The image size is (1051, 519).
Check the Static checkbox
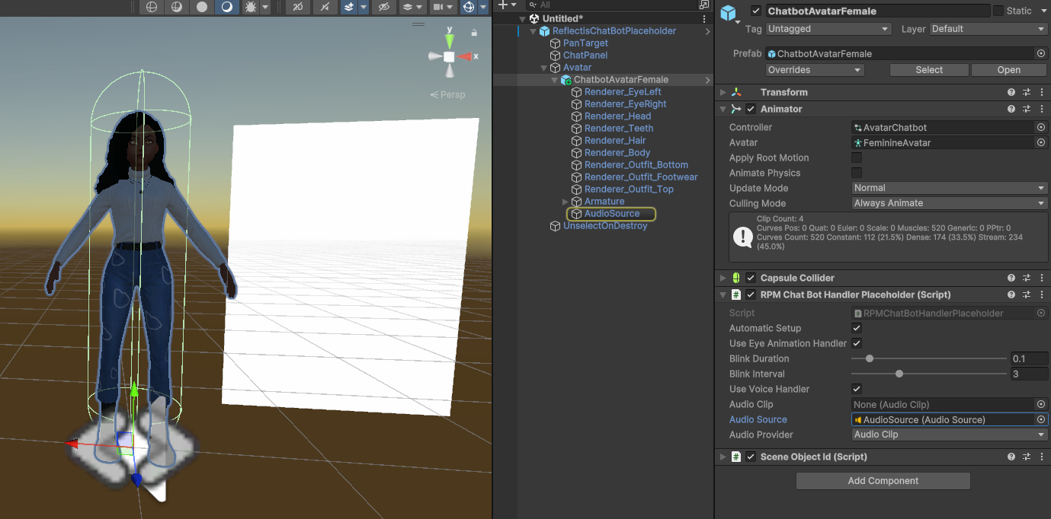998,11
